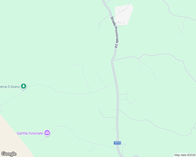196x157 pixels.
Task: Click the side road west of the gray area
Action: pyautogui.click(x=104, y=22)
